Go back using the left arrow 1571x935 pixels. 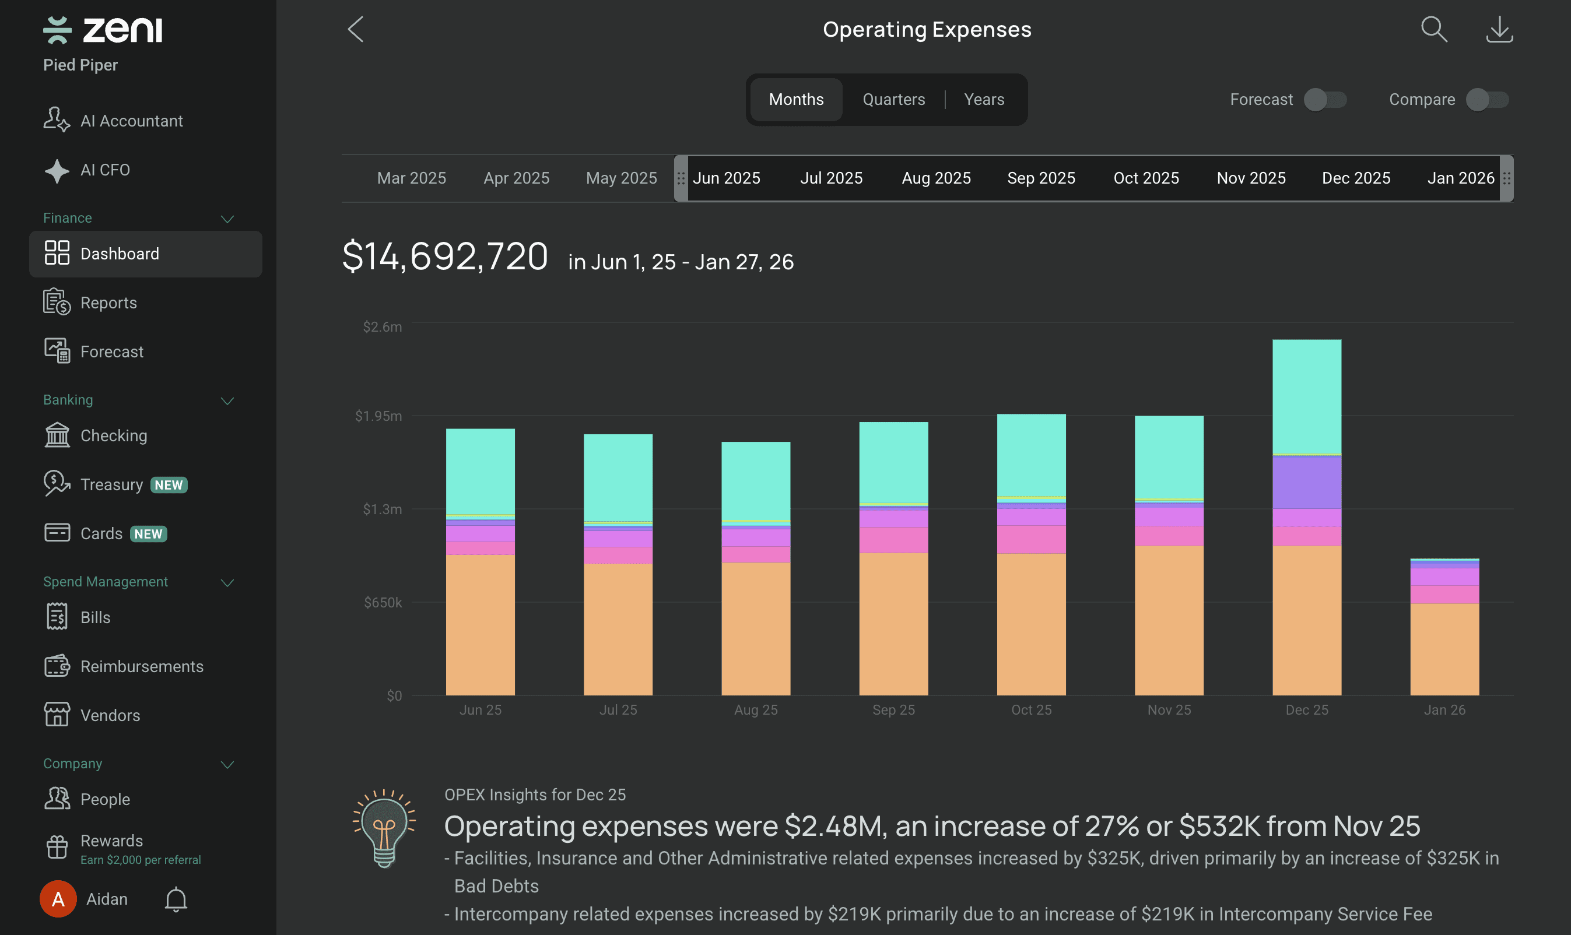tap(355, 29)
